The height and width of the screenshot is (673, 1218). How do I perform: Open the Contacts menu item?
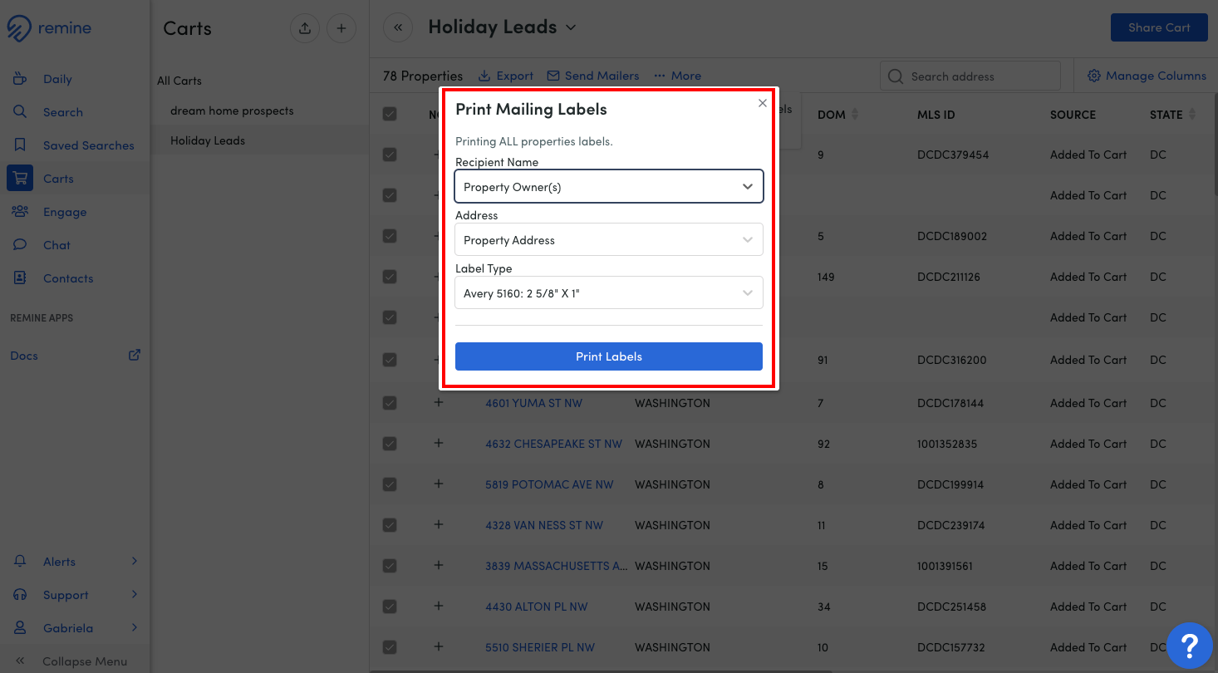click(67, 278)
